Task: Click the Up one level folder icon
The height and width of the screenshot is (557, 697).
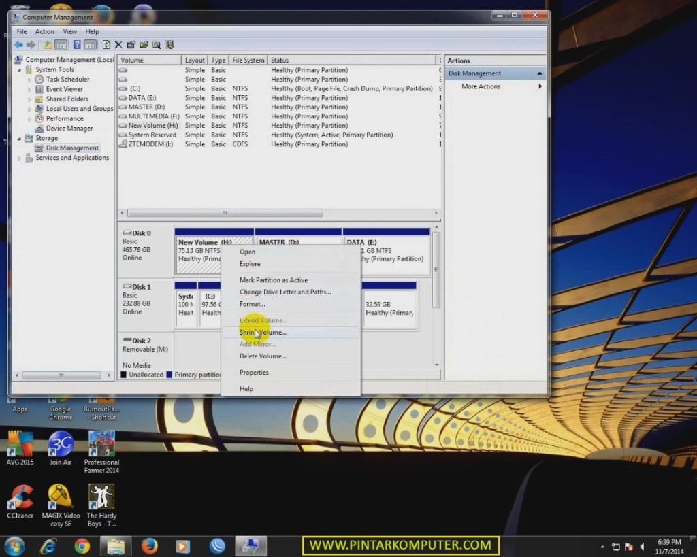Action: [47, 45]
